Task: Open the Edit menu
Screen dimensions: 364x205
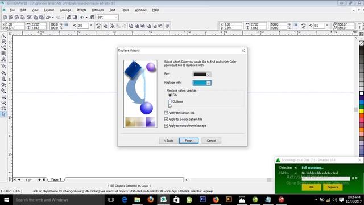Action: [23, 10]
